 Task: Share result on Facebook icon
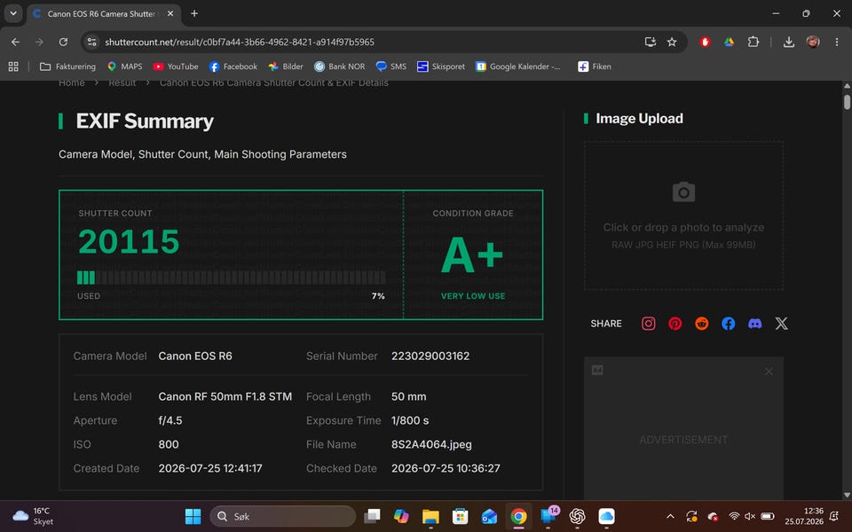728,324
